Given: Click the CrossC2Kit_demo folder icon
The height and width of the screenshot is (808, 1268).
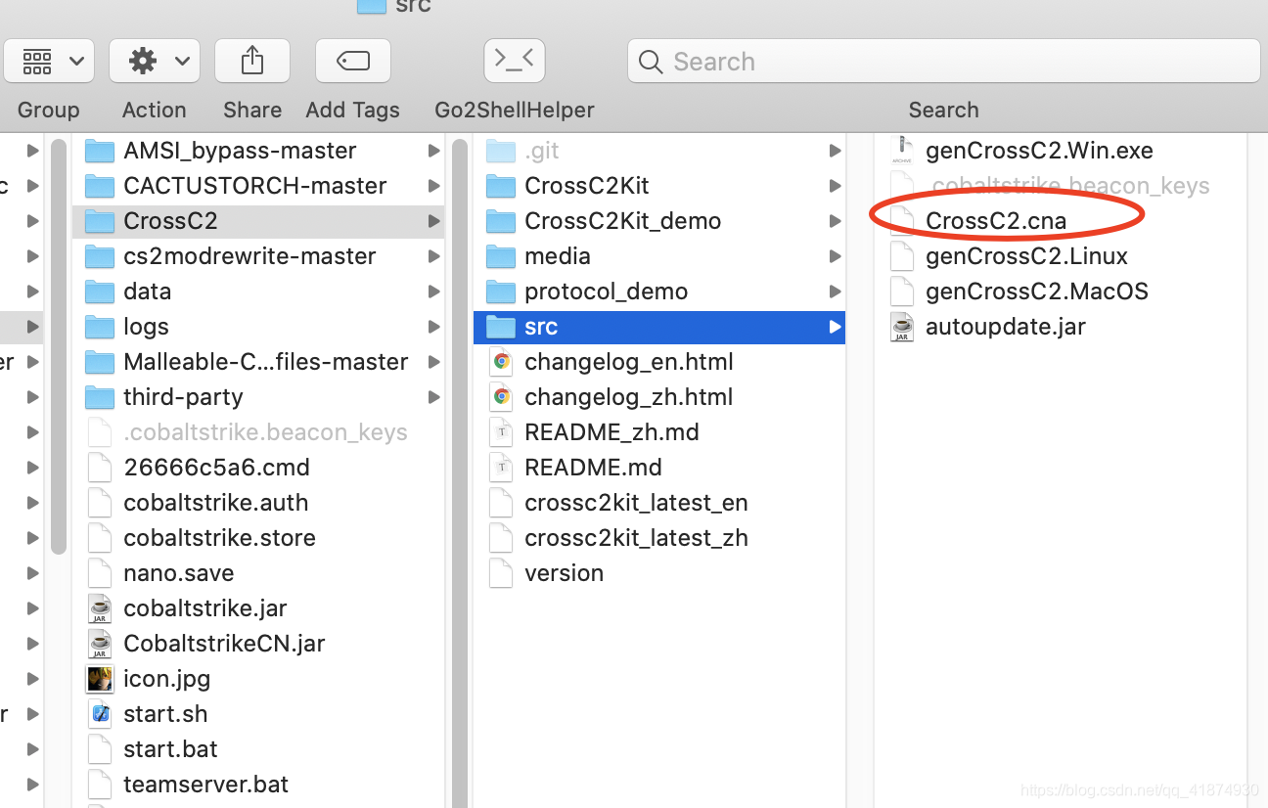Looking at the screenshot, I should point(501,221).
